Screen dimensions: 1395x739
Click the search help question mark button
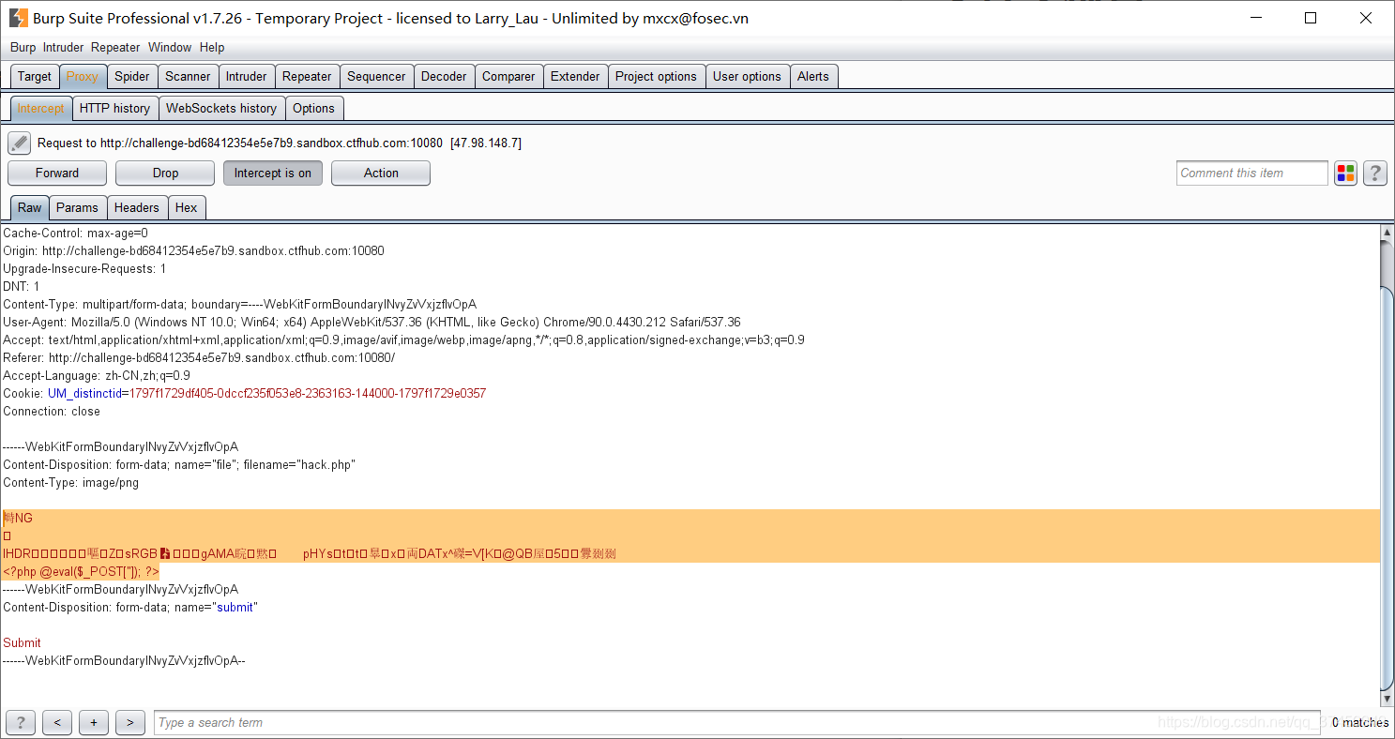pyautogui.click(x=20, y=722)
